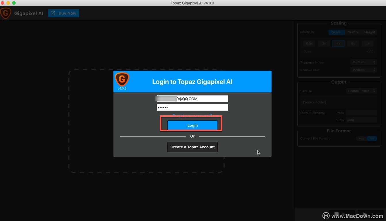Open the Remove Blur dropdown
The width and height of the screenshot is (386, 221).
pyautogui.click(x=364, y=70)
